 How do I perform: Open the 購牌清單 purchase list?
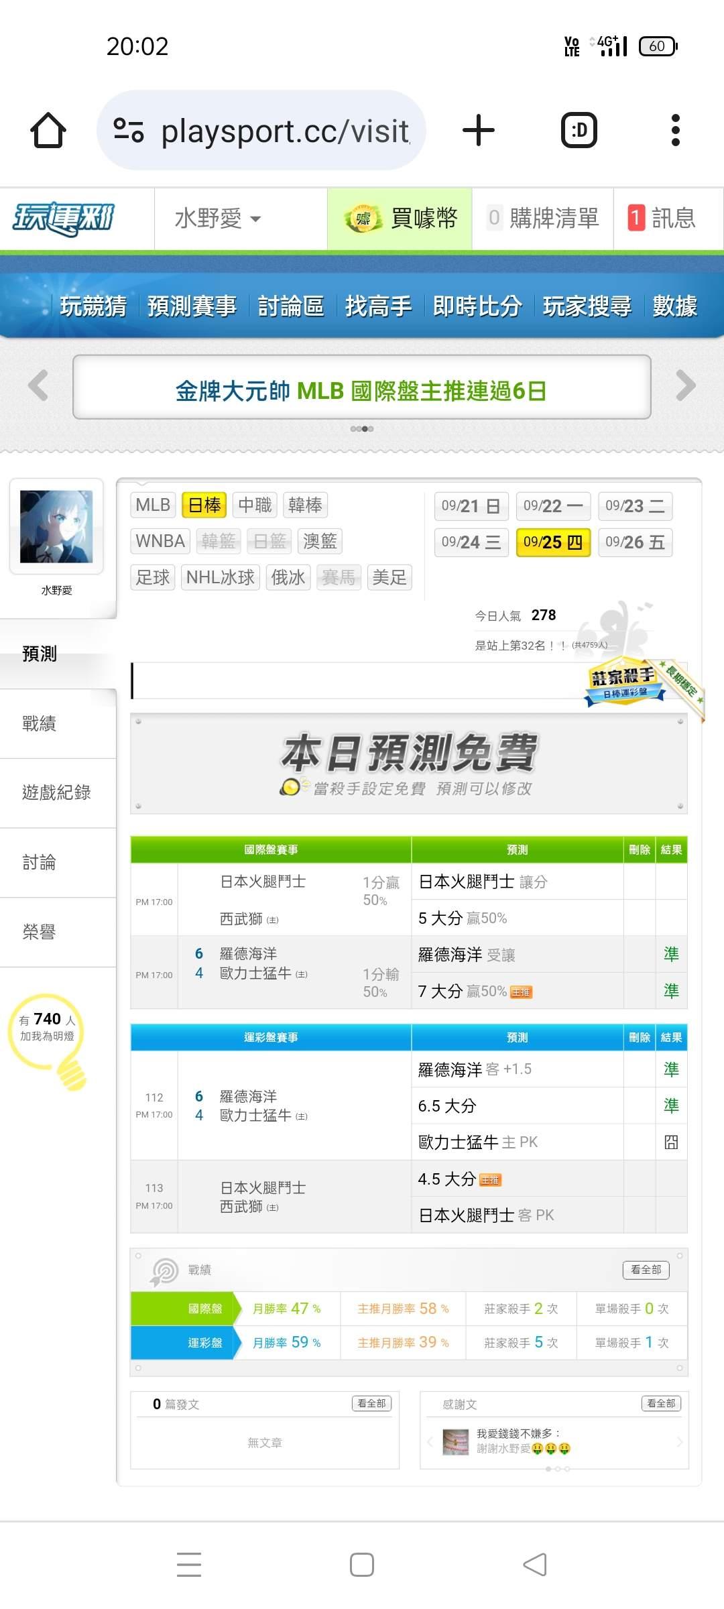point(543,219)
